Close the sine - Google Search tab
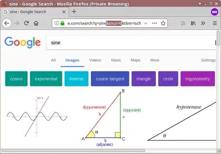This screenshot has height=154, width=221. [64, 12]
